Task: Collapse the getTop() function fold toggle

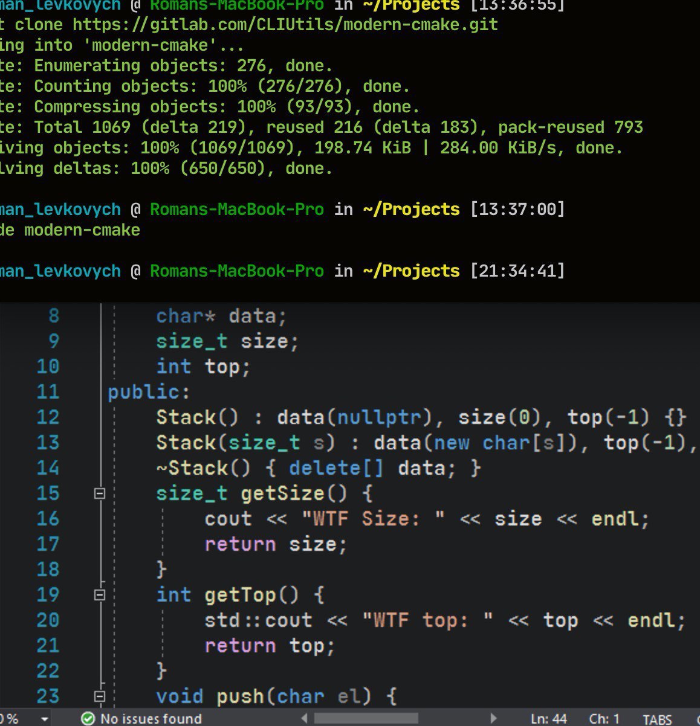Action: (x=100, y=595)
